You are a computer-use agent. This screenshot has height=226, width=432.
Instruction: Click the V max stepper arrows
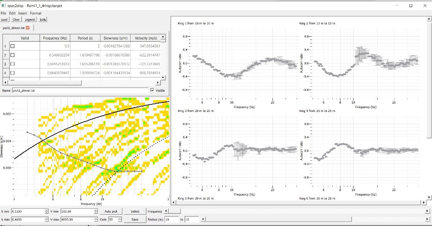96,220
